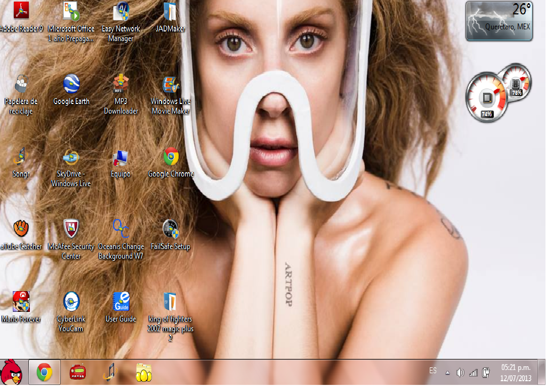Show hidden system tray icons
This screenshot has height=386, width=546.
[447, 373]
